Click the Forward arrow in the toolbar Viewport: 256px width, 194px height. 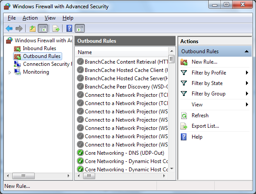click(x=19, y=28)
